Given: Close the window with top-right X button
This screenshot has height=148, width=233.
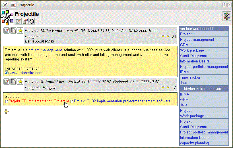Looking at the screenshot, I should coord(229,5).
